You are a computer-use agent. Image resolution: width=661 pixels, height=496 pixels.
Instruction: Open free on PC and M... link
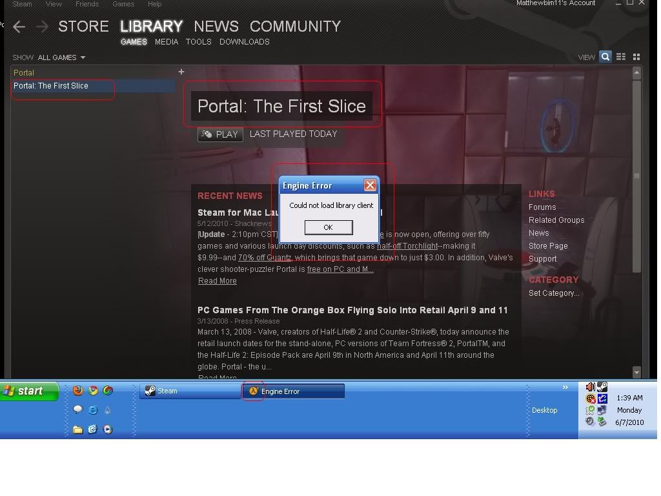tap(340, 269)
